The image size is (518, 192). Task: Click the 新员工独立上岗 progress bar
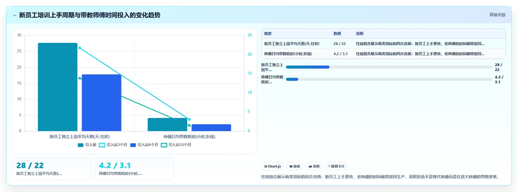(389, 67)
